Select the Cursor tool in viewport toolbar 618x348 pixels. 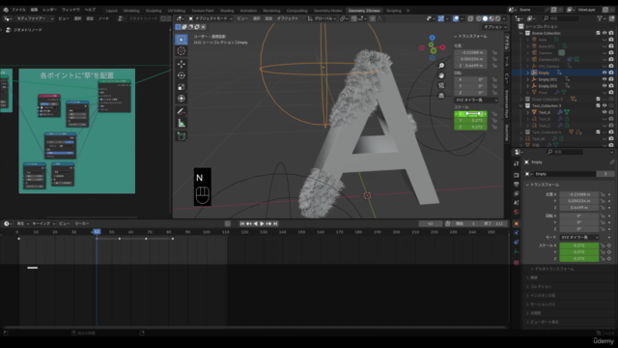[x=182, y=51]
